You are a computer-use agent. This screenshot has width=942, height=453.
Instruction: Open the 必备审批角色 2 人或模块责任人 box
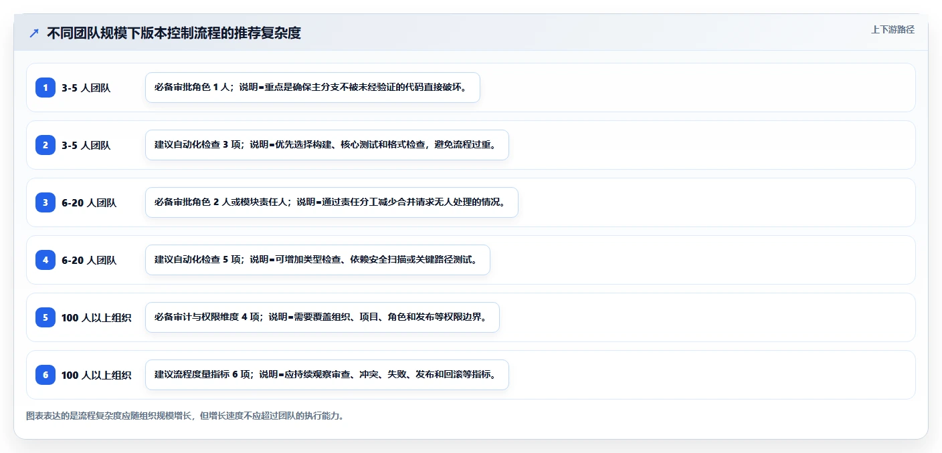tap(332, 202)
